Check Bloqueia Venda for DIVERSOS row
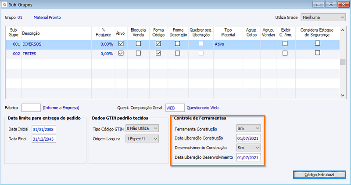This screenshot has height=185, width=351. pos(138,44)
